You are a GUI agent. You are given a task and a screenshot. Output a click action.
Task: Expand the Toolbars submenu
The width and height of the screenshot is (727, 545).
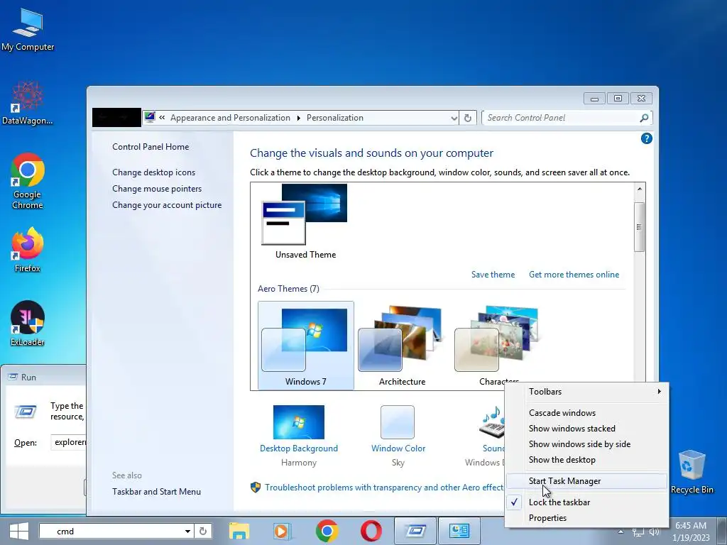pyautogui.click(x=586, y=392)
